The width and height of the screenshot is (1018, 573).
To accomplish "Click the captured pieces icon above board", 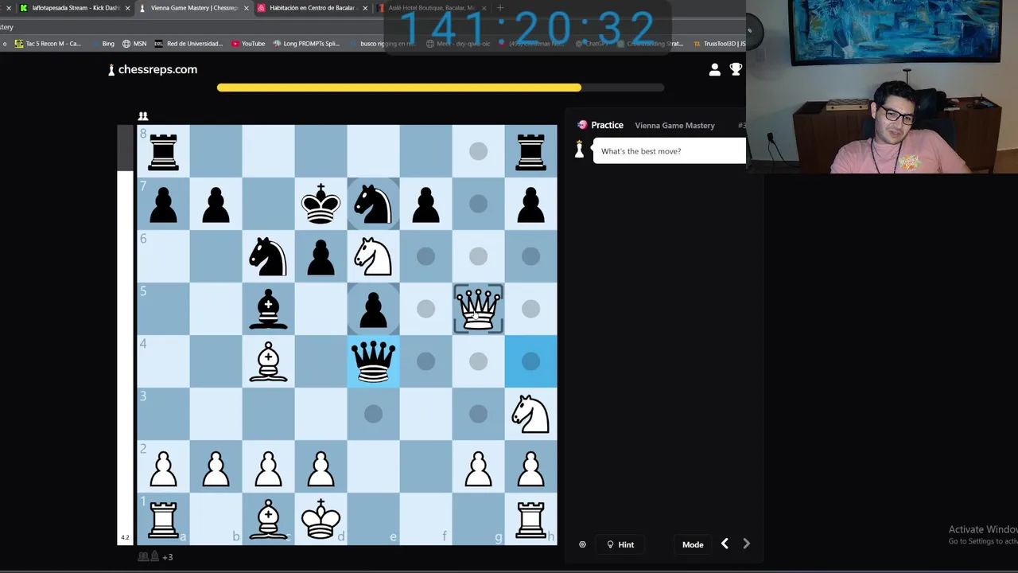I will coord(143,116).
